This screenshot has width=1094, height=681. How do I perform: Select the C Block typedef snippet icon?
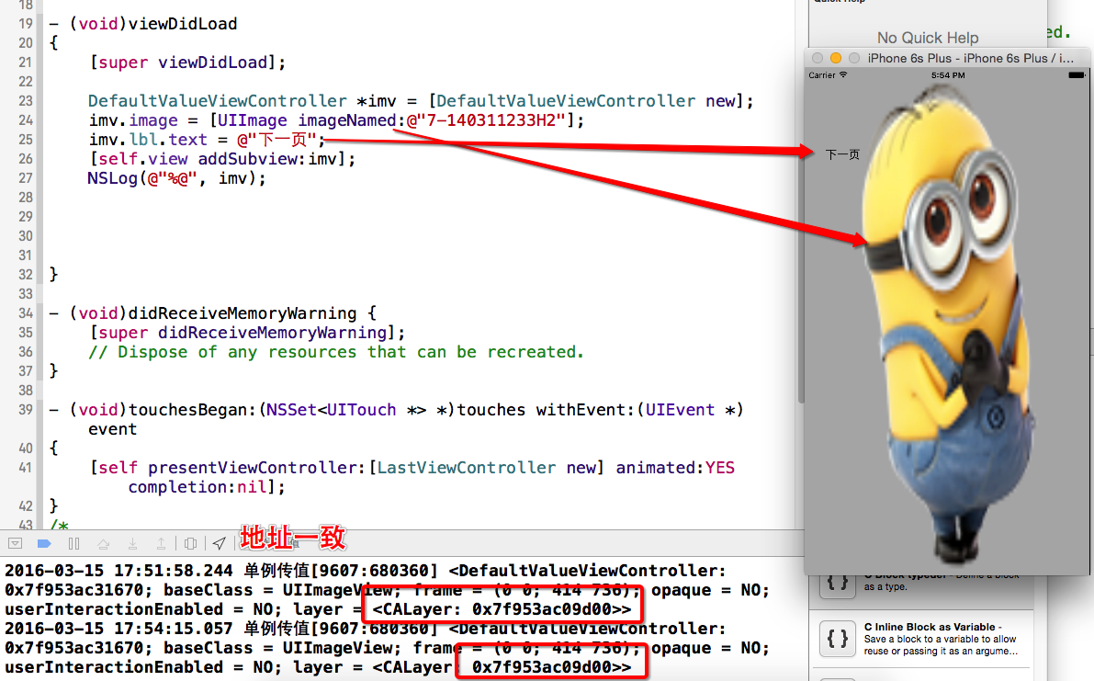point(837,584)
